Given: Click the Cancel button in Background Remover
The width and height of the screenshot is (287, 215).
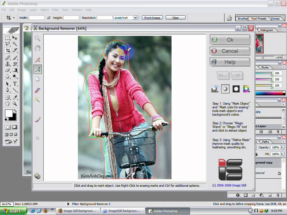Looking at the screenshot, I should [x=230, y=51].
